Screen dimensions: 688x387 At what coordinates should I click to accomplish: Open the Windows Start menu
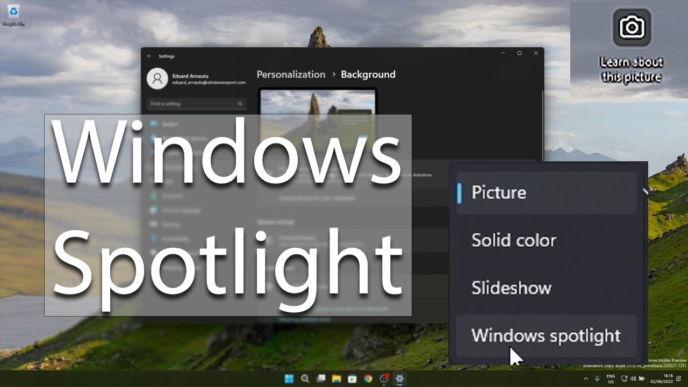coord(289,378)
